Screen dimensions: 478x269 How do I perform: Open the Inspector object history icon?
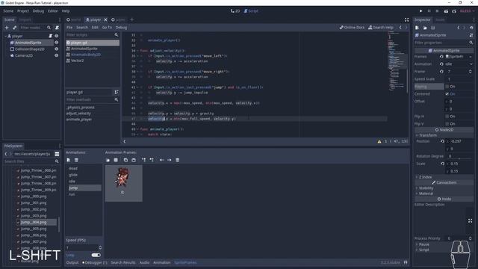[x=471, y=28]
